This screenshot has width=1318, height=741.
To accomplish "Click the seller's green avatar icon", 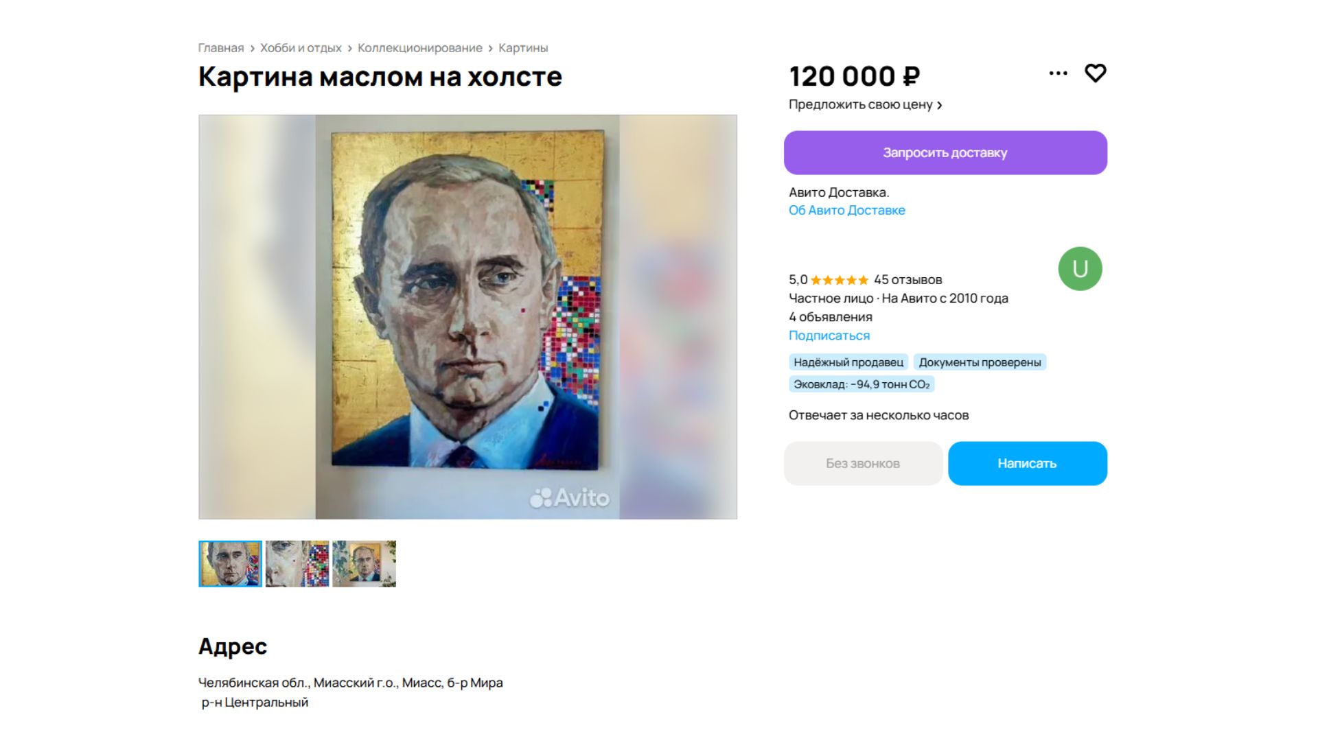I will tap(1080, 269).
